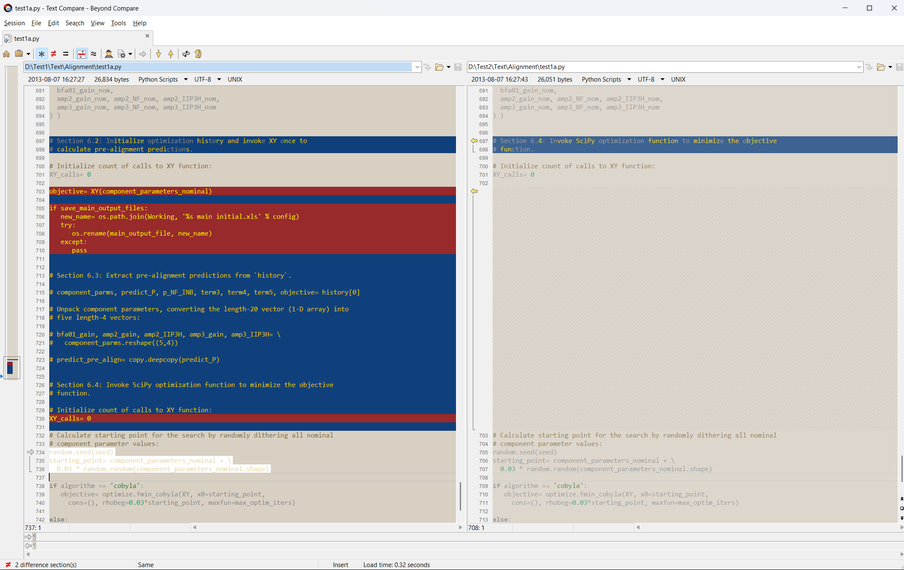Viewport: 904px width, 570px height.
Task: Open the Tools menu
Action: pyautogui.click(x=118, y=23)
